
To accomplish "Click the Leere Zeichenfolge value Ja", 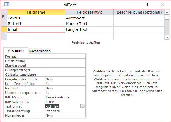I will coord(65,84).
